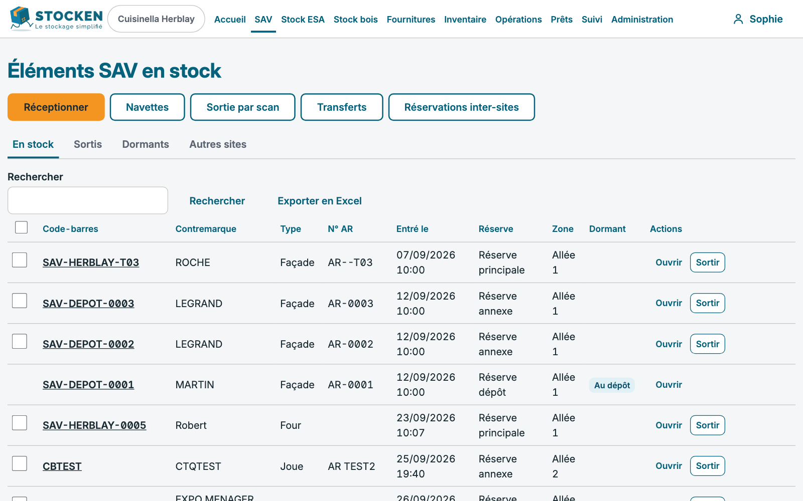Click Sortie par scan

pos(243,107)
